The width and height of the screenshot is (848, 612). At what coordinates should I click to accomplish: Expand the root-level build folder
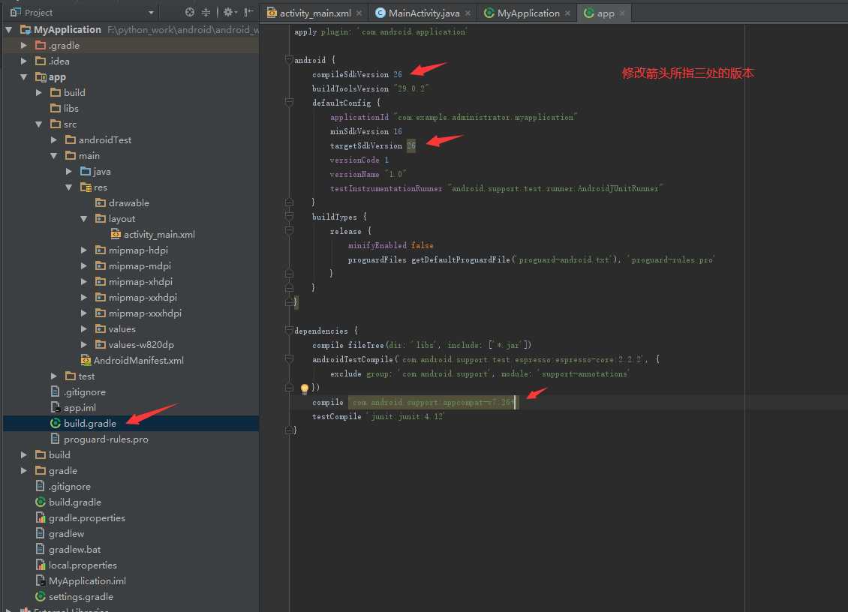click(24, 454)
